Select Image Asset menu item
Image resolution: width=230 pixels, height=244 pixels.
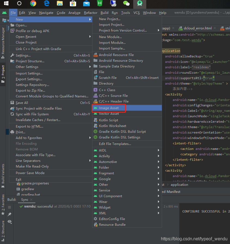(x=127, y=108)
